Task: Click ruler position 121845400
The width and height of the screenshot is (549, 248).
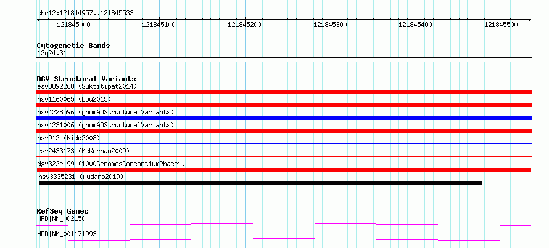Action: (x=416, y=25)
